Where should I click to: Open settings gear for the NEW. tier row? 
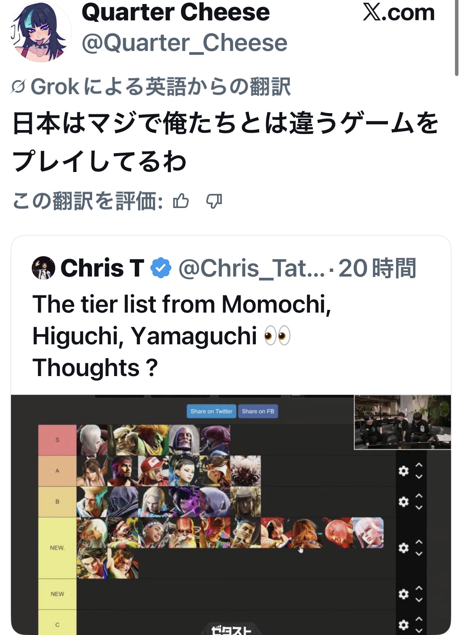(x=403, y=548)
